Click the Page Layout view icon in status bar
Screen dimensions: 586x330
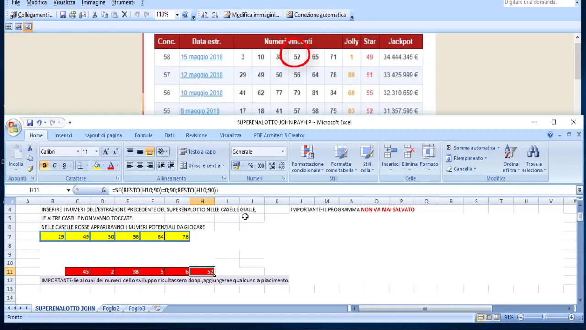(488, 317)
